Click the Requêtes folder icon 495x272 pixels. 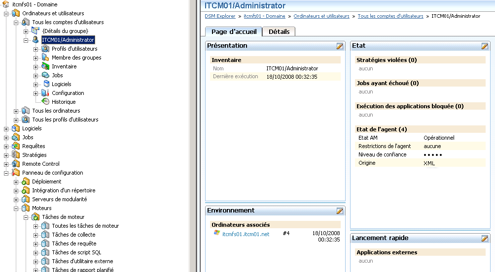(16, 146)
